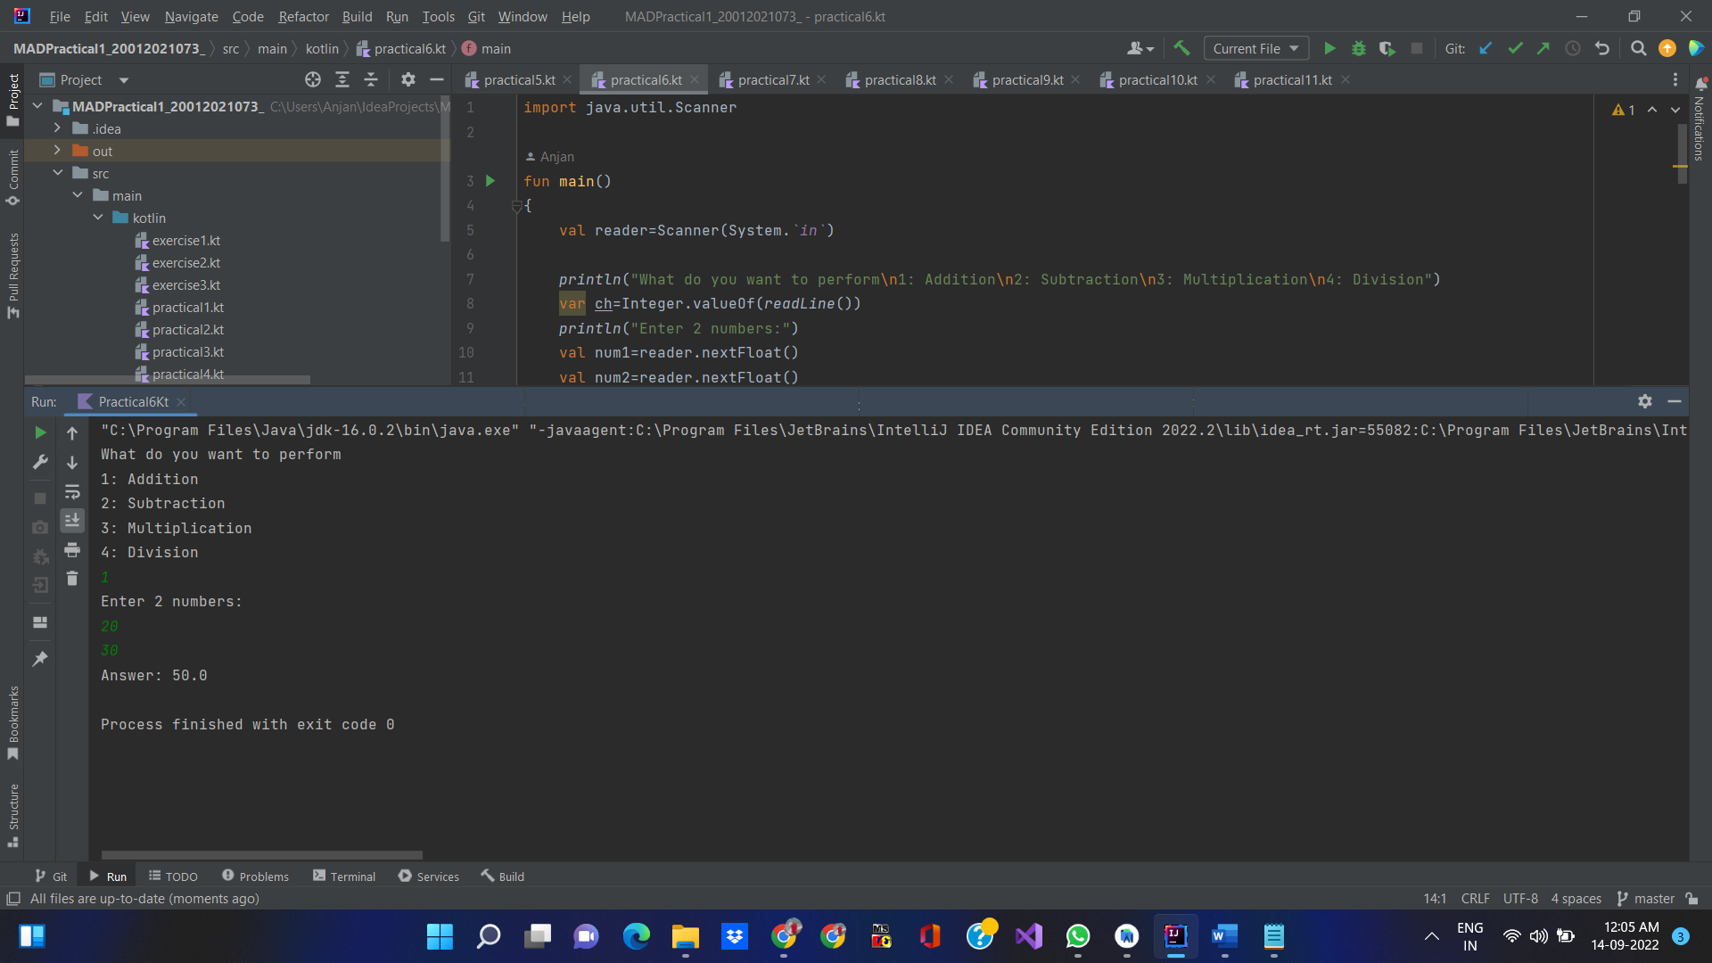1712x963 pixels.
Task: Push changes using the green arrow Git icon
Action: (x=1543, y=48)
